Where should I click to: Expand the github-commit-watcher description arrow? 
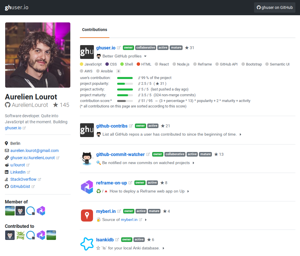point(193,163)
